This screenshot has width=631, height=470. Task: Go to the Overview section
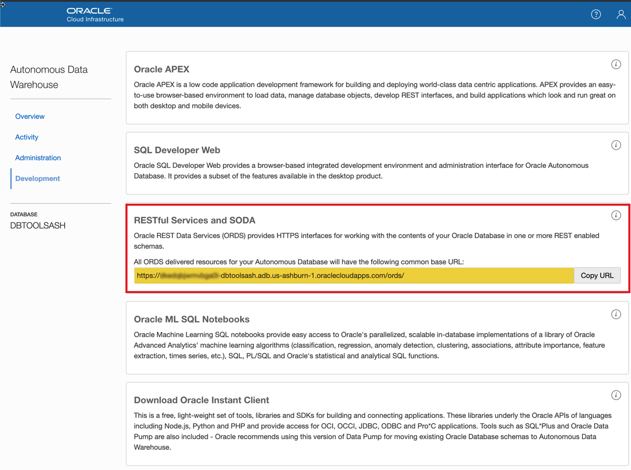click(x=30, y=116)
